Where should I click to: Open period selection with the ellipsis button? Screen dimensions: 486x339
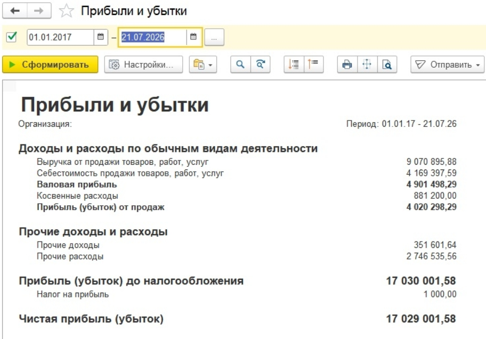[x=214, y=37]
